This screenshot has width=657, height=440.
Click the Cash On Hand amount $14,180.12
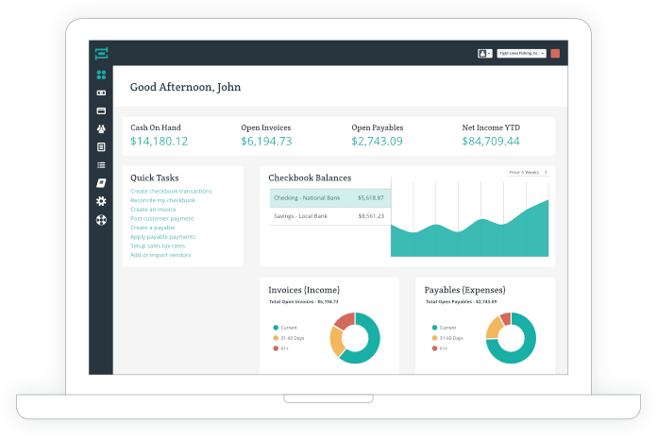click(x=159, y=142)
